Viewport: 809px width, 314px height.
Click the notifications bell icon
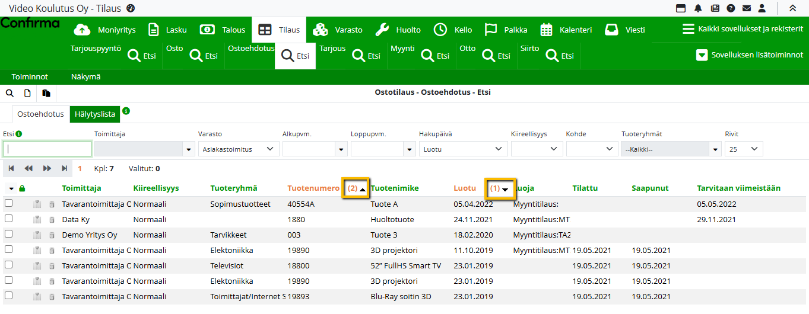tap(698, 8)
